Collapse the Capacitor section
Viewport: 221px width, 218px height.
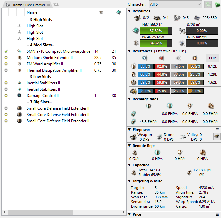tap(129, 165)
